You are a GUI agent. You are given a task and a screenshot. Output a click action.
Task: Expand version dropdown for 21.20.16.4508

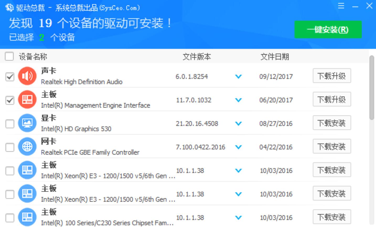pos(238,124)
